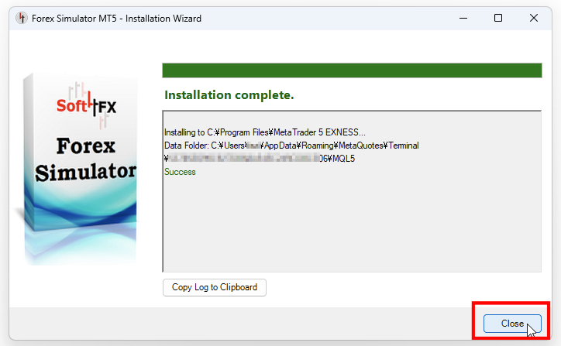Close the window with the X button
The width and height of the screenshot is (561, 346).
pyautogui.click(x=533, y=19)
